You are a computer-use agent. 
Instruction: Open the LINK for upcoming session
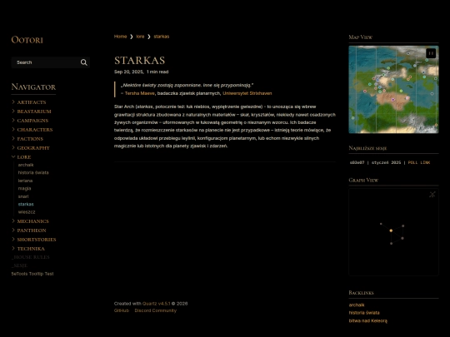point(425,162)
